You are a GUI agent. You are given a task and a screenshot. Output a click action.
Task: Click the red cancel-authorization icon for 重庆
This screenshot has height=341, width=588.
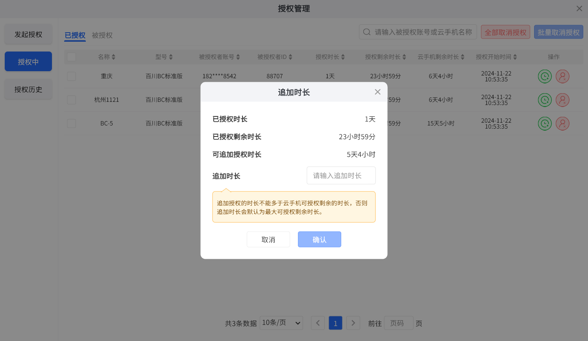[x=562, y=76]
